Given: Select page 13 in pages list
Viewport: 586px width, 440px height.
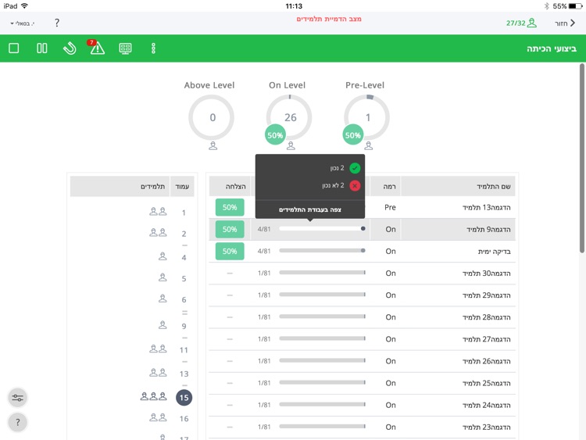Looking at the screenshot, I should pos(184,374).
